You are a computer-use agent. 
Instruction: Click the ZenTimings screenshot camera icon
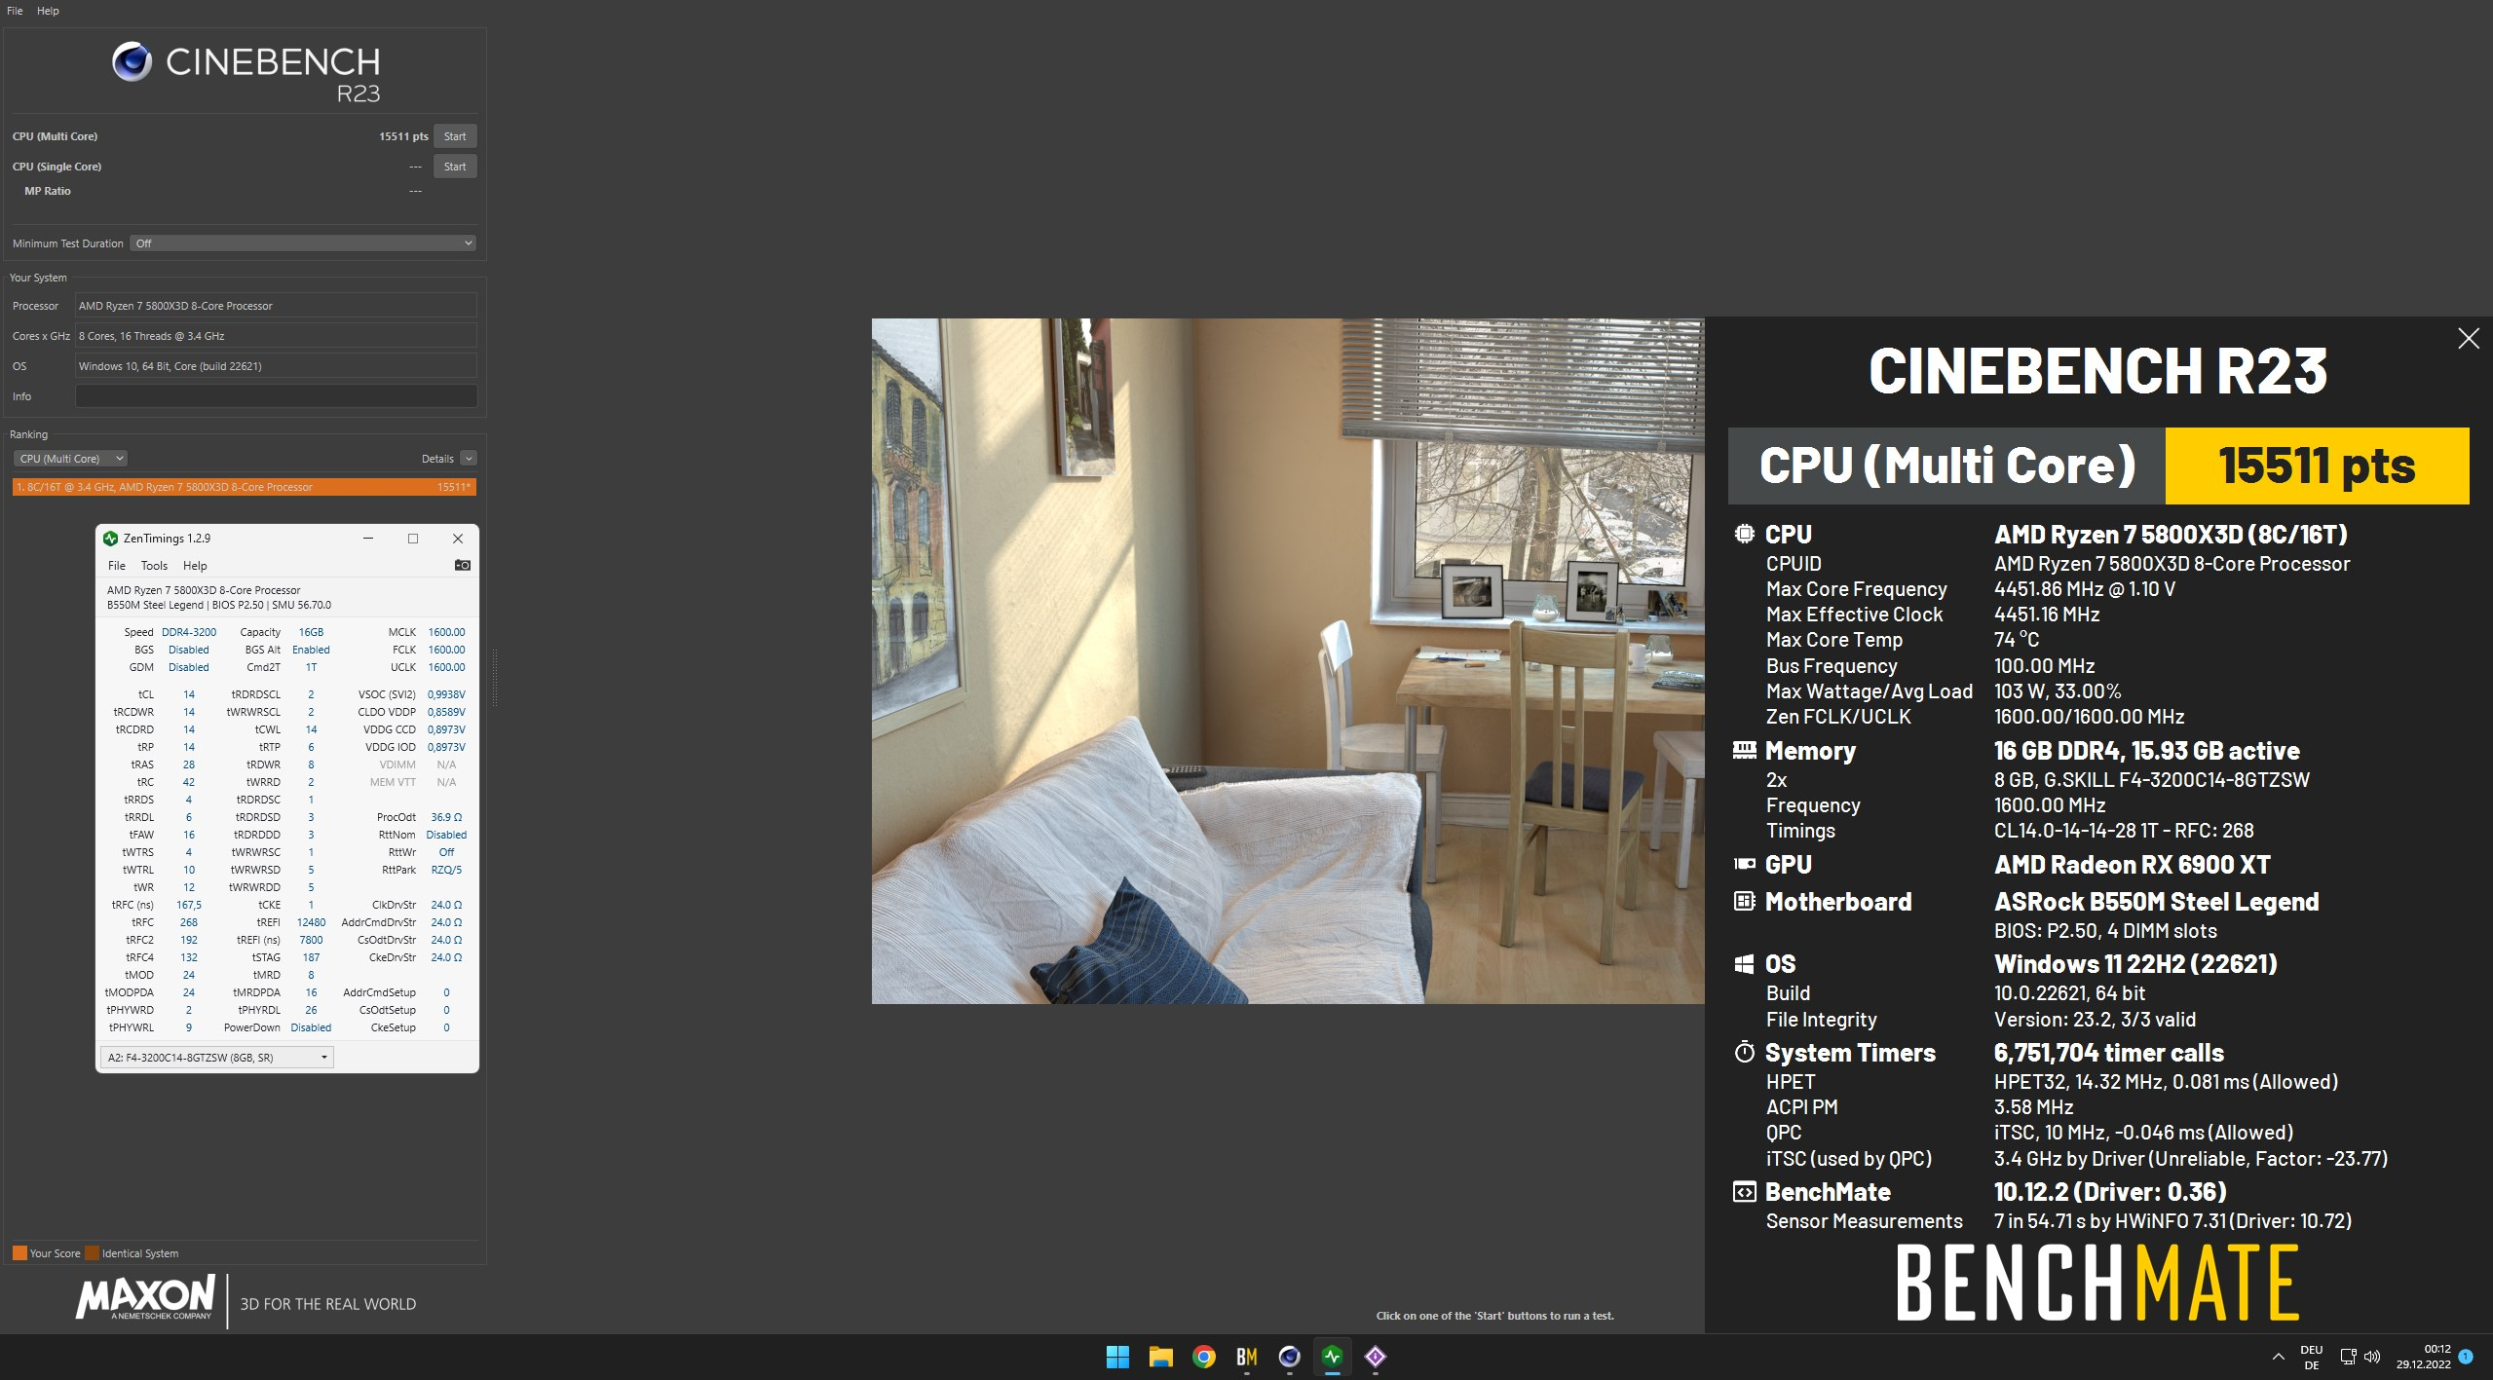463,565
